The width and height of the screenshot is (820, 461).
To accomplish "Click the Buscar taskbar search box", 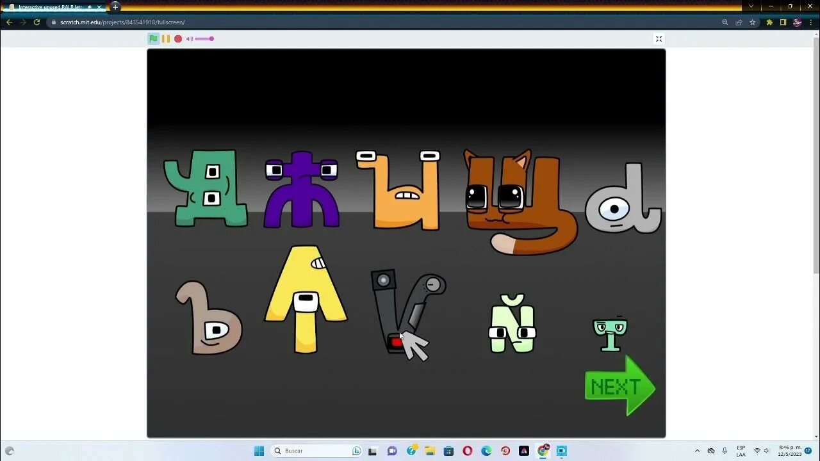I will (x=316, y=451).
